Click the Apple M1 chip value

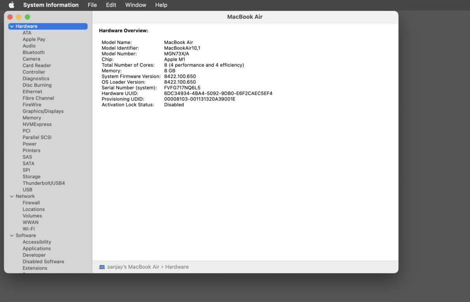(x=174, y=60)
